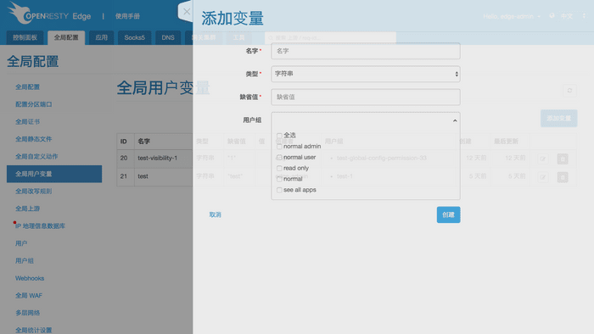594x334 pixels.
Task: Click the 取消 cancel link
Action: click(215, 214)
